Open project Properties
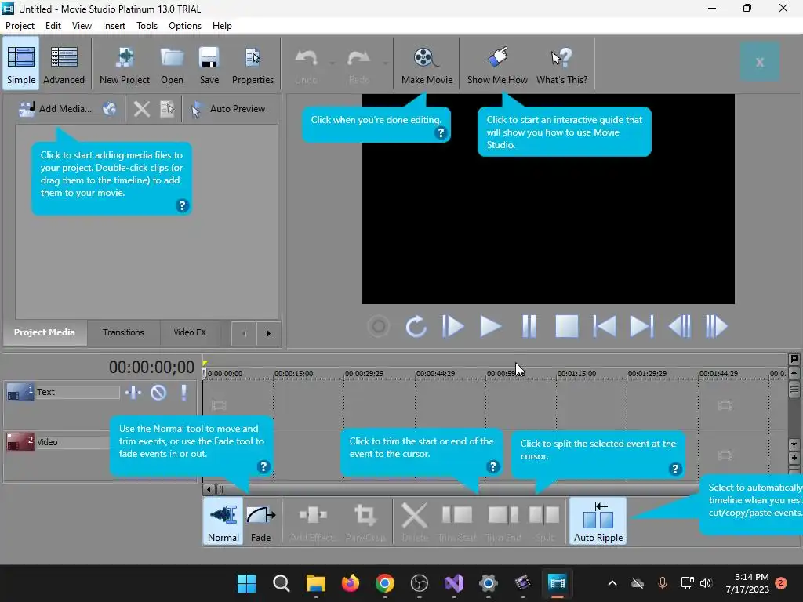This screenshot has width=803, height=602. pos(253,64)
